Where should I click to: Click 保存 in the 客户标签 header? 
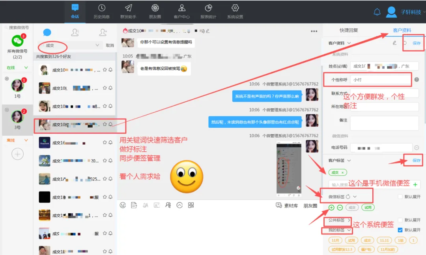pyautogui.click(x=417, y=160)
